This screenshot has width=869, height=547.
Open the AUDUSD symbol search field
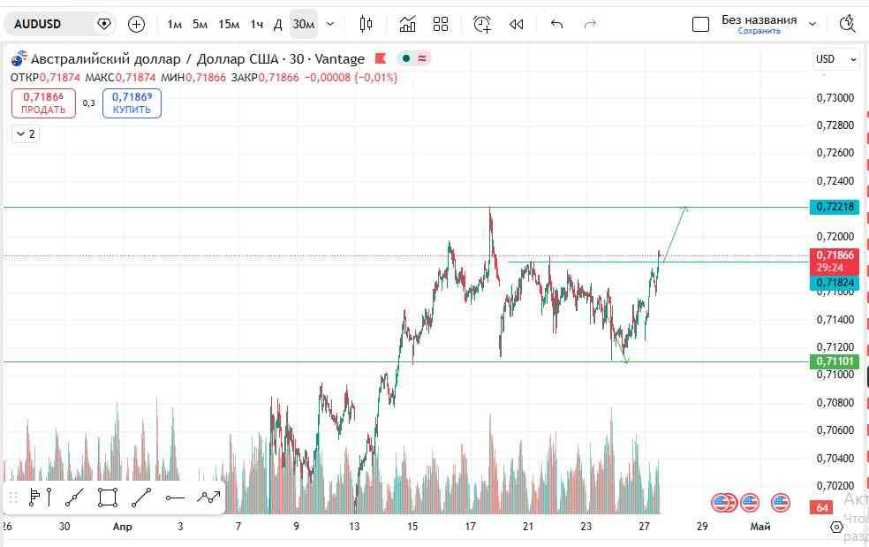38,24
